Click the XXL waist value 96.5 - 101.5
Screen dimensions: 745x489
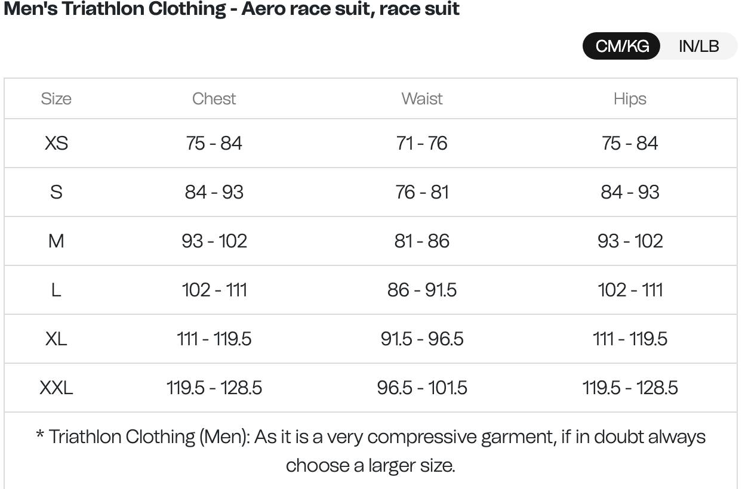pos(422,388)
